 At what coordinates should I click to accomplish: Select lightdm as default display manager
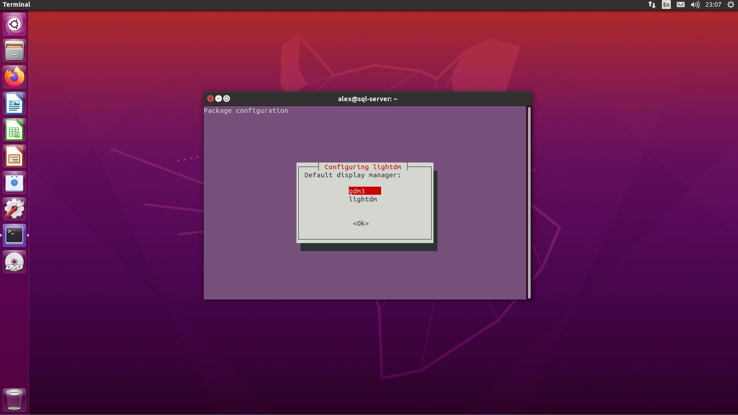coord(363,199)
